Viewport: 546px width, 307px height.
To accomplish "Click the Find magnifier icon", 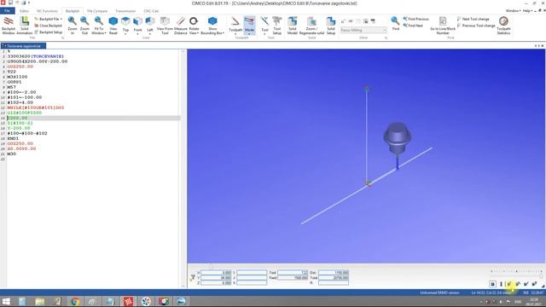I will [395, 24].
